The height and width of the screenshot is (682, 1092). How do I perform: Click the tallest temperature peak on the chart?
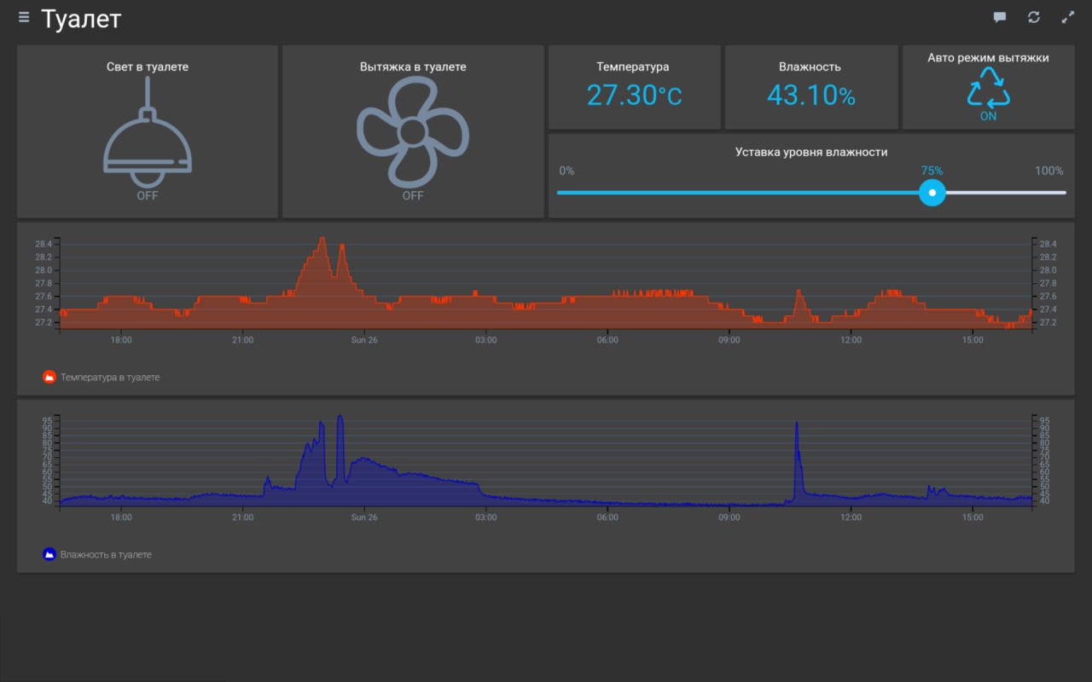click(322, 240)
